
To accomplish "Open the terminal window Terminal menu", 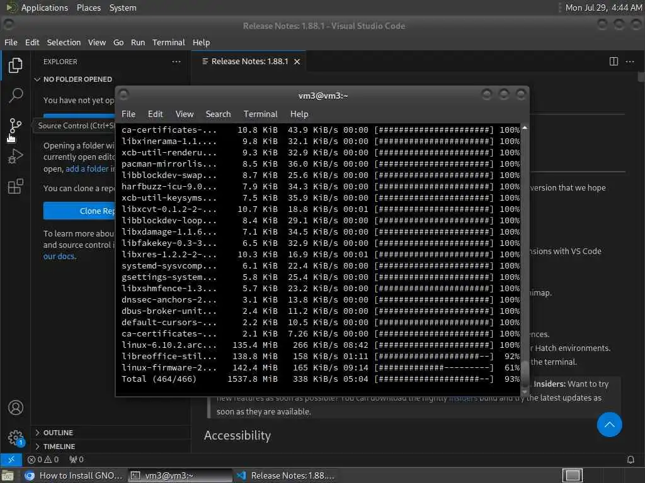I will coord(260,114).
